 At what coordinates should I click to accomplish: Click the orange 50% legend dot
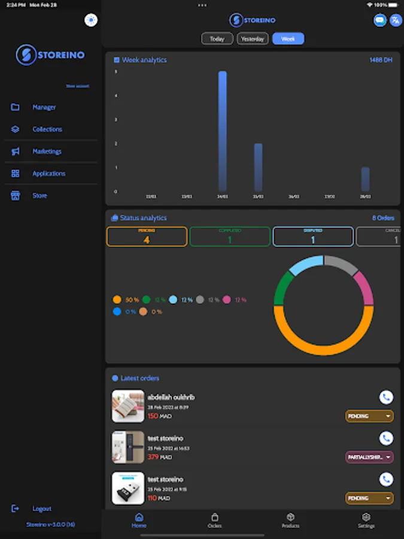[x=117, y=300]
